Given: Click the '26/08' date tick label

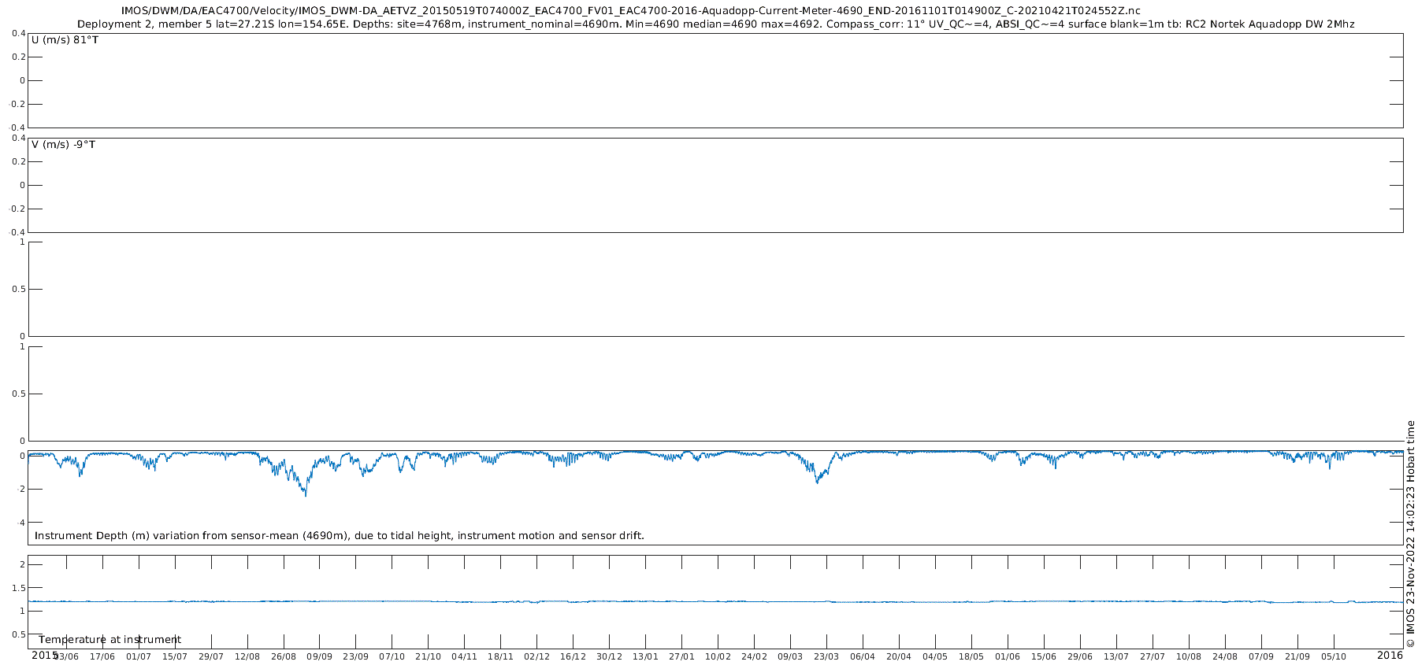Looking at the screenshot, I should (284, 656).
